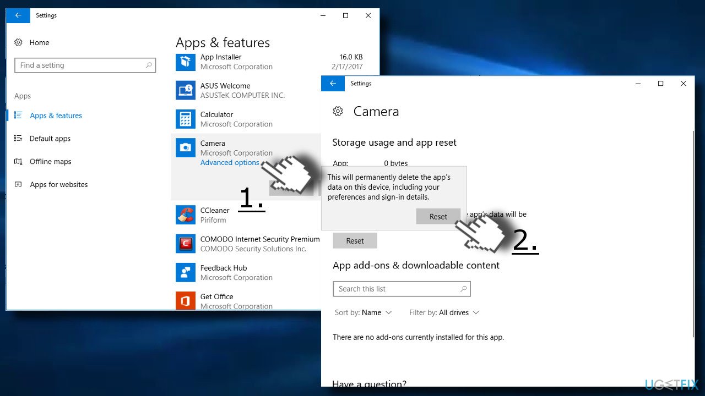
Task: Click App add-ons & downloadable content heading
Action: click(416, 265)
